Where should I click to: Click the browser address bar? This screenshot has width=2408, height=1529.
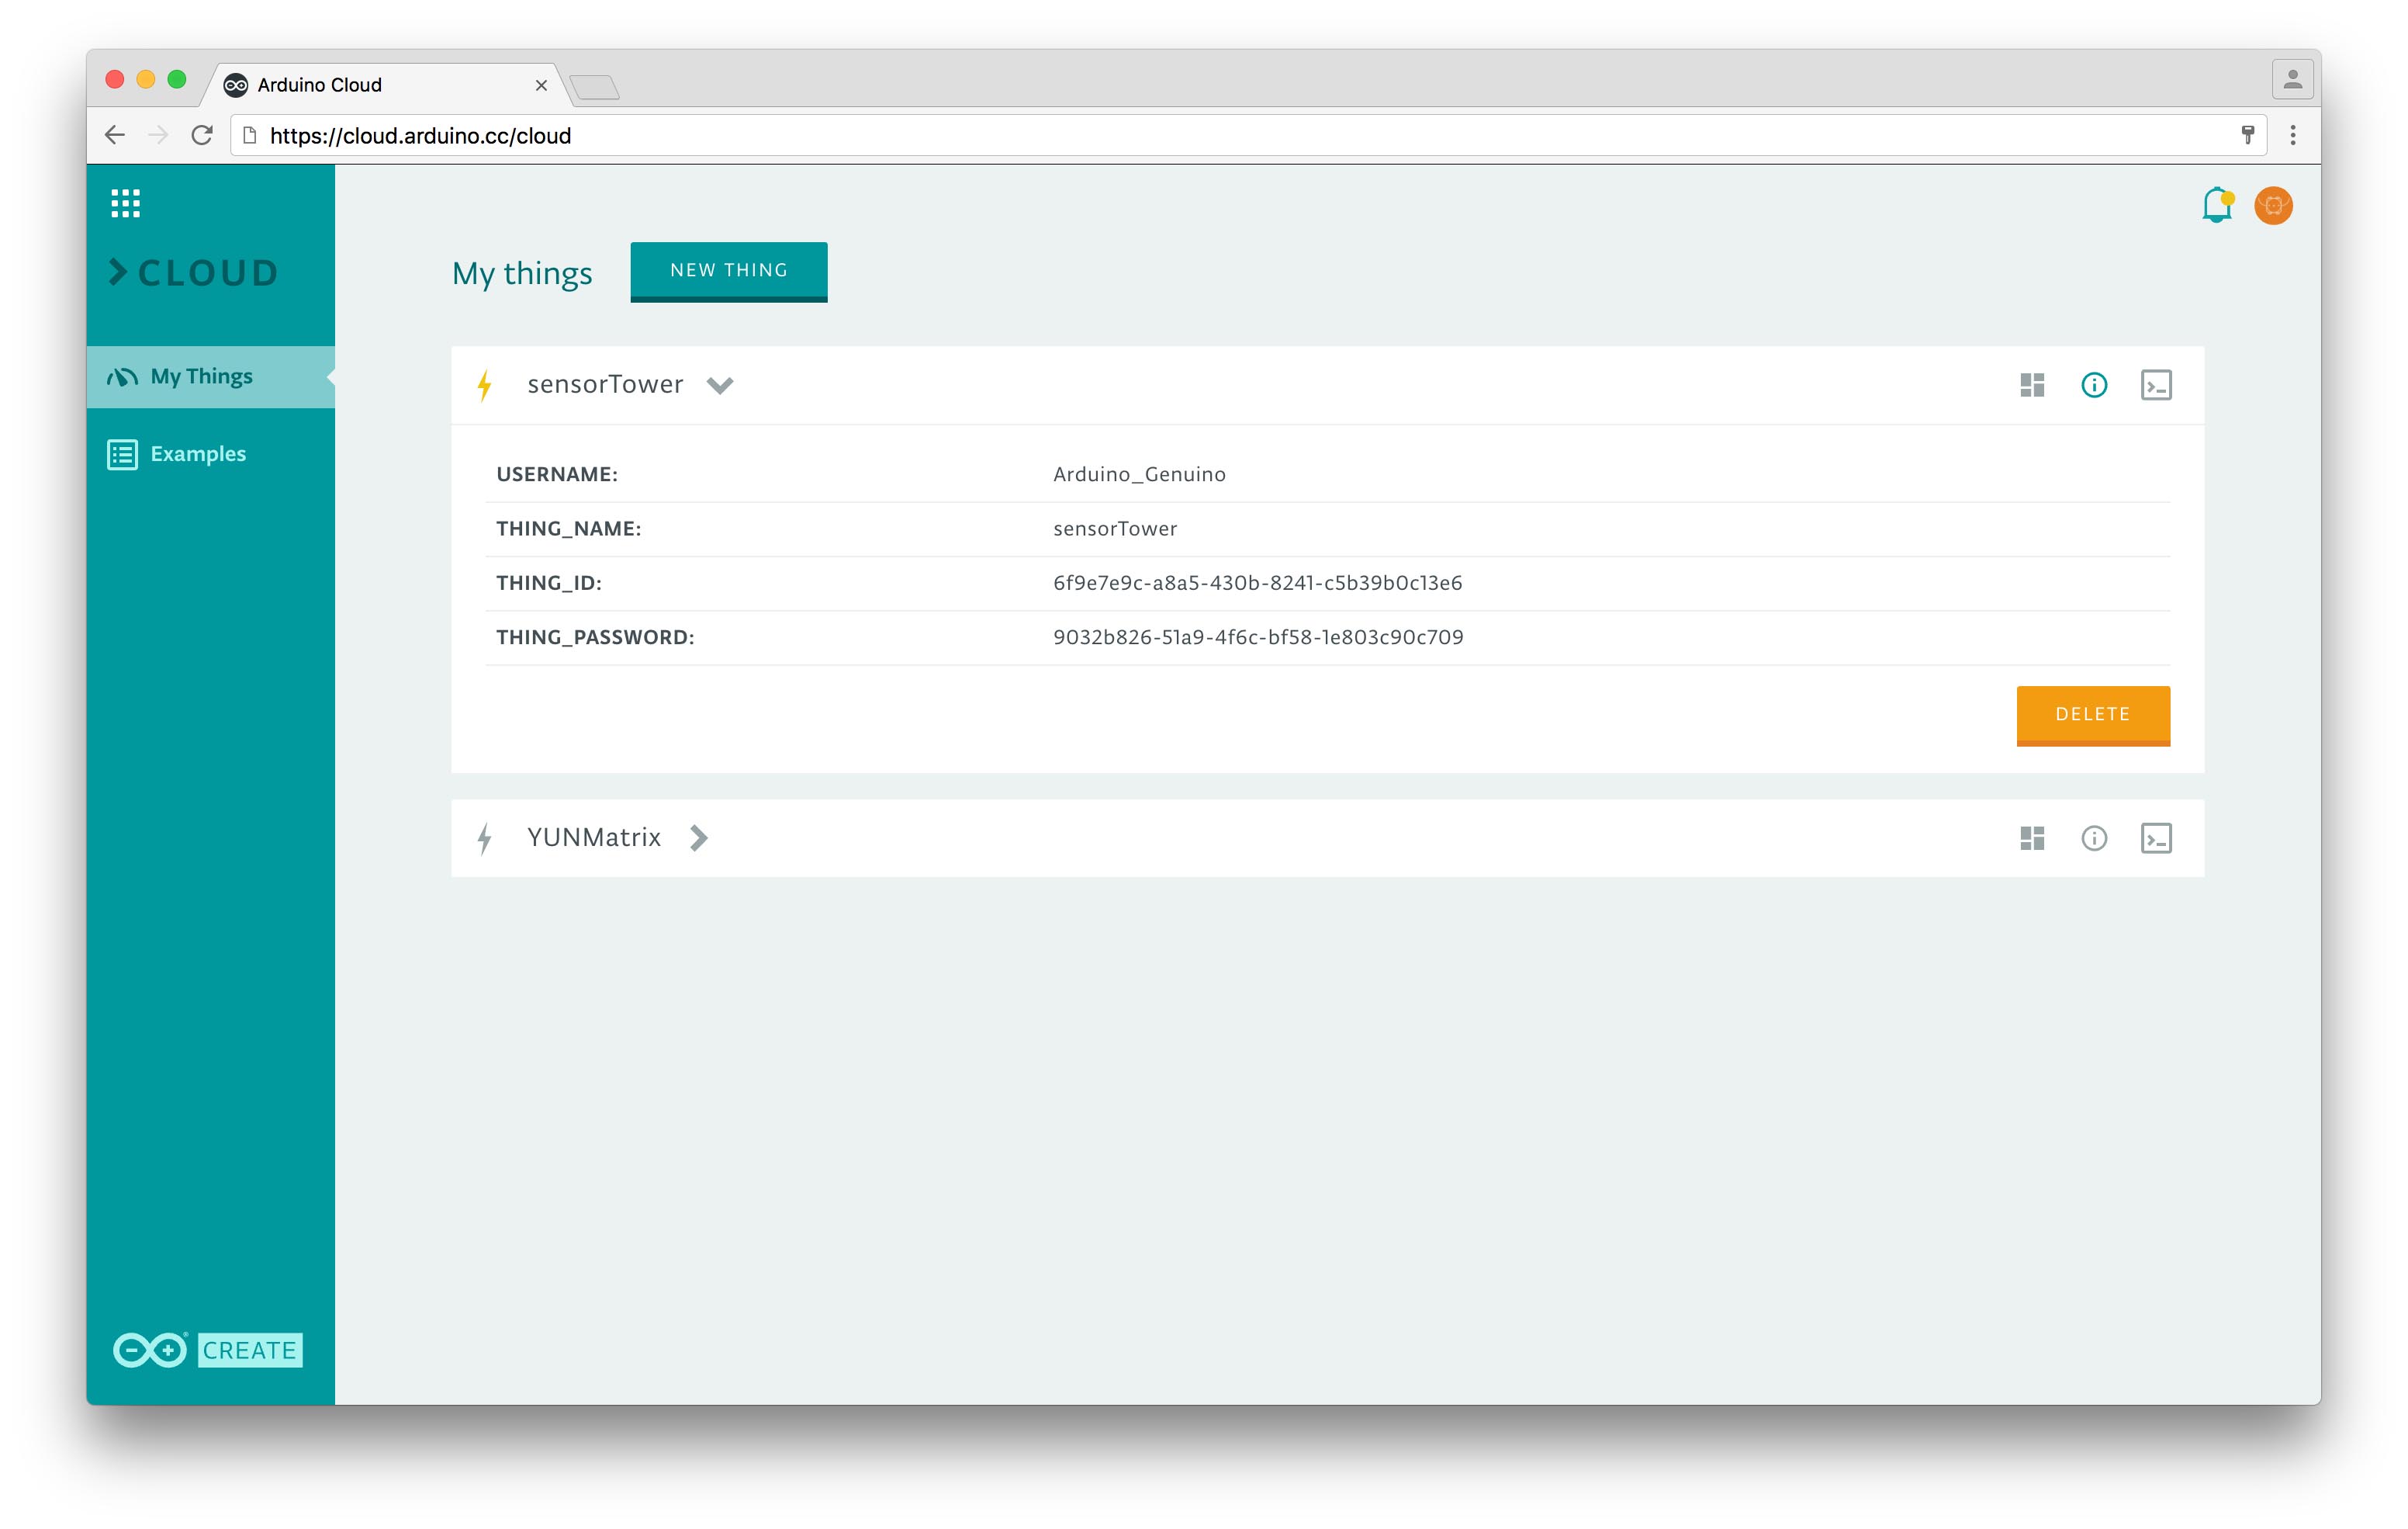pos(1200,136)
